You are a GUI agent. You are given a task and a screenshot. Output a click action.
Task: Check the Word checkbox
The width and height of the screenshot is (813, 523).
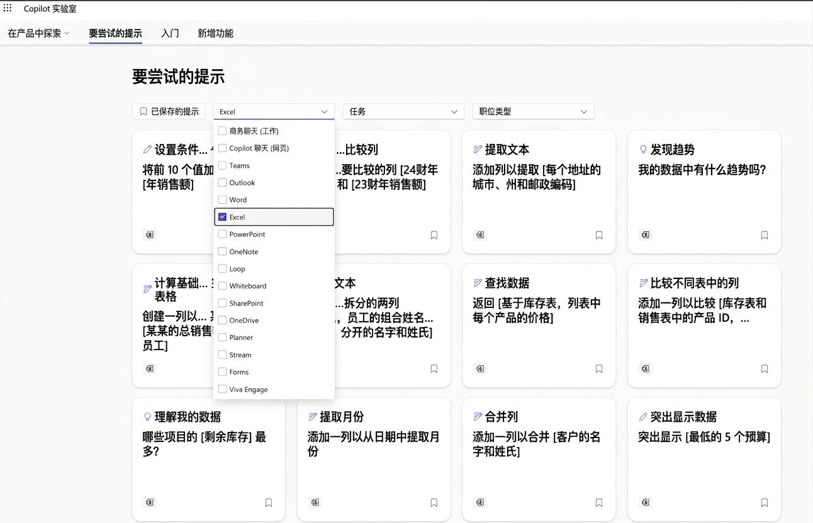pyautogui.click(x=222, y=200)
